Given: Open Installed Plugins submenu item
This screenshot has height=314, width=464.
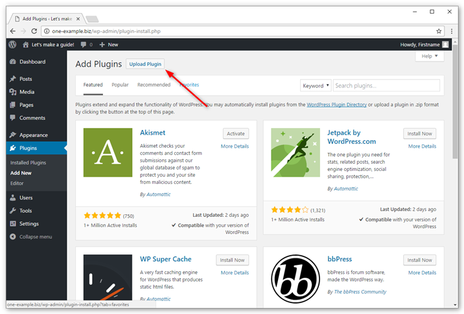Looking at the screenshot, I should click(28, 163).
